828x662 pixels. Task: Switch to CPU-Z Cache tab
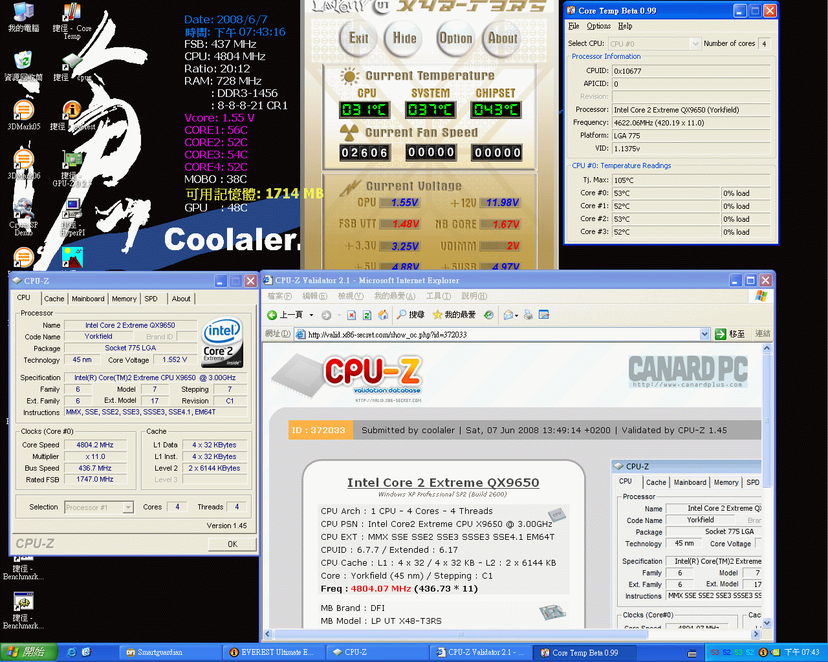pos(54,299)
